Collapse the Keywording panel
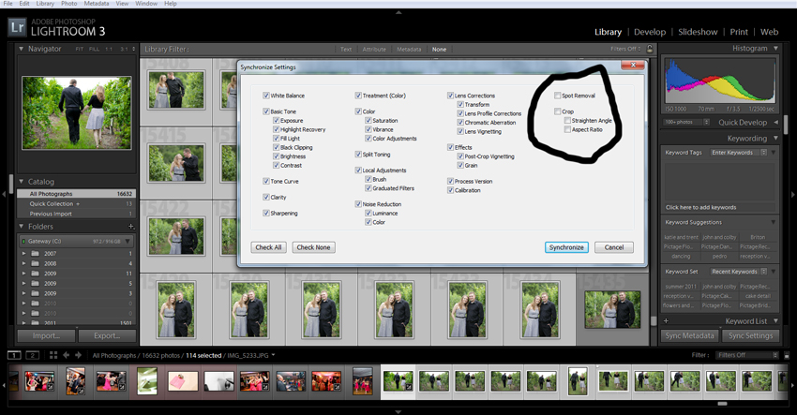 click(x=775, y=138)
